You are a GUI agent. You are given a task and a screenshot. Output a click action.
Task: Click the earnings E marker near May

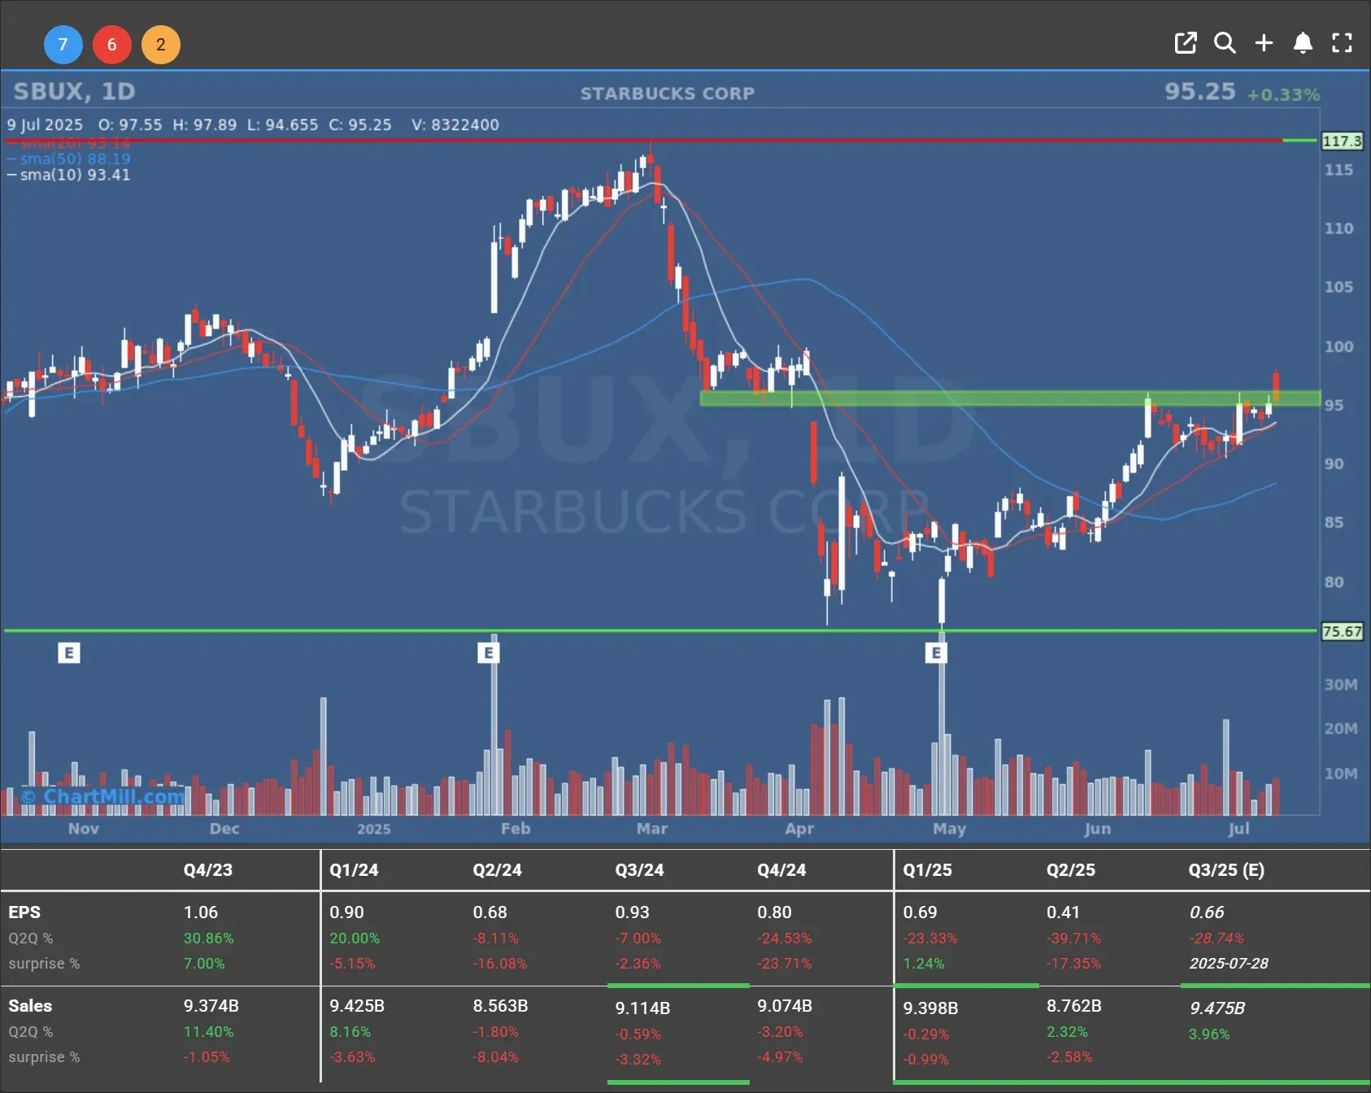click(936, 652)
